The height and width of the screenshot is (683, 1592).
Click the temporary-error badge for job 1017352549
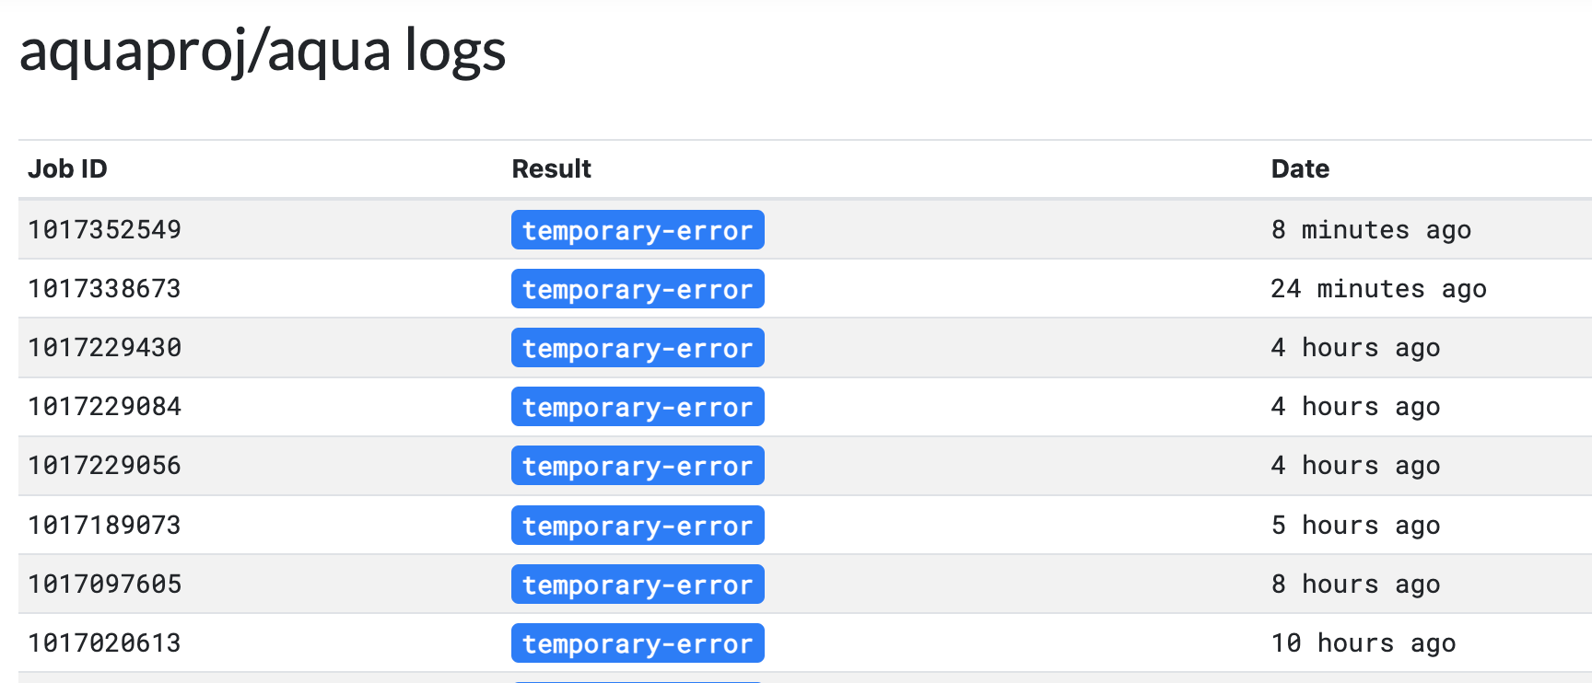pos(638,229)
